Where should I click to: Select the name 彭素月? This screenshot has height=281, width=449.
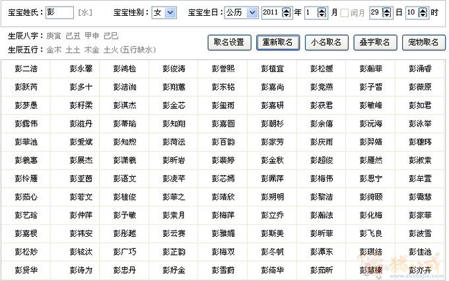tap(174, 215)
